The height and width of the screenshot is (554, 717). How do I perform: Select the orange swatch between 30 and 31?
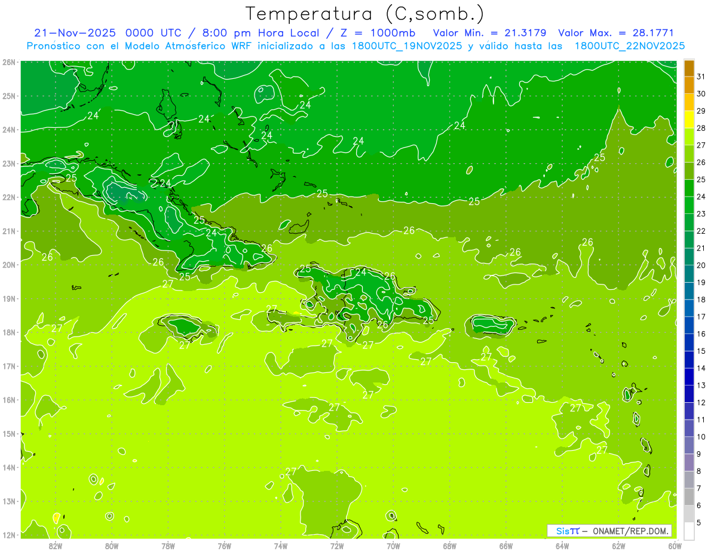click(689, 85)
